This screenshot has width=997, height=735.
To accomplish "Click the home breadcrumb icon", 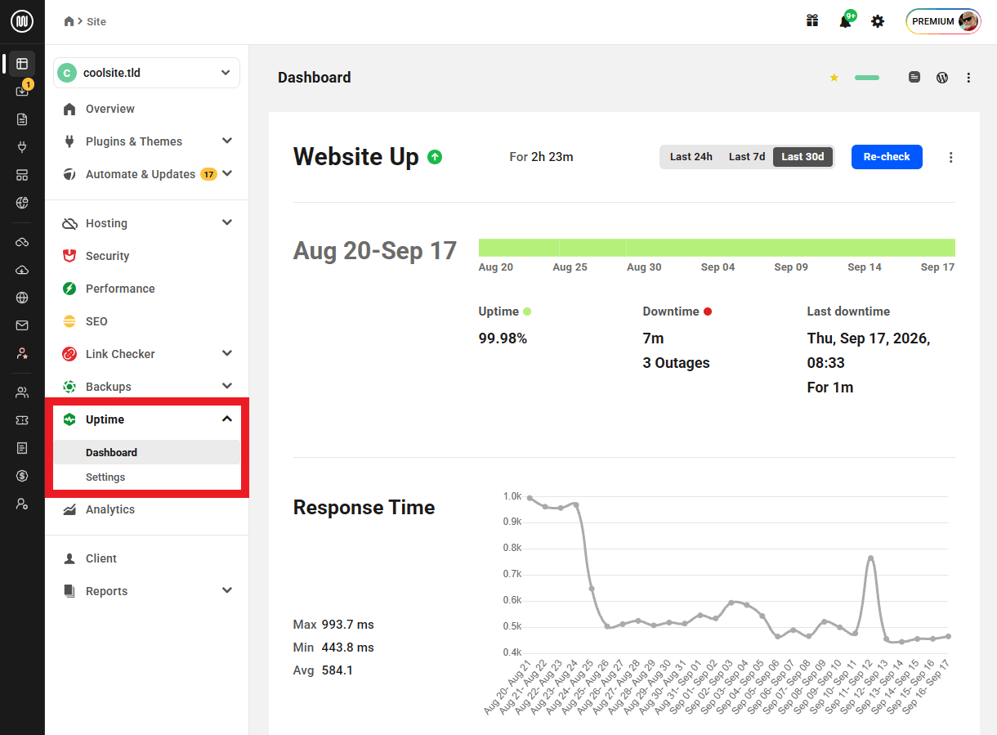I will [69, 21].
